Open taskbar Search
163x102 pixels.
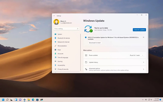click(7, 100)
